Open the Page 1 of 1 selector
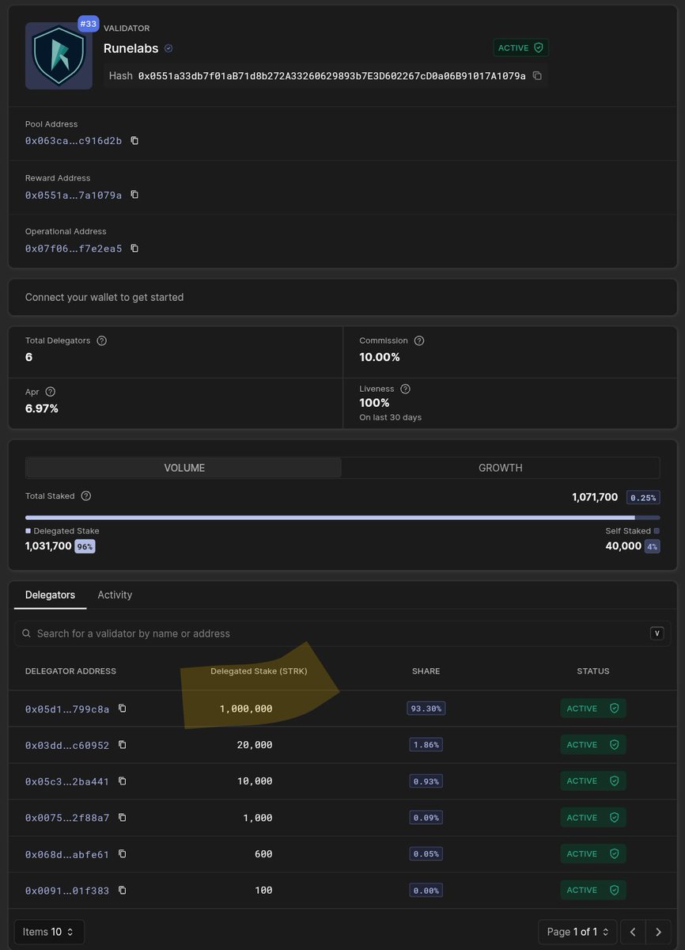This screenshot has height=950, width=685. [577, 932]
